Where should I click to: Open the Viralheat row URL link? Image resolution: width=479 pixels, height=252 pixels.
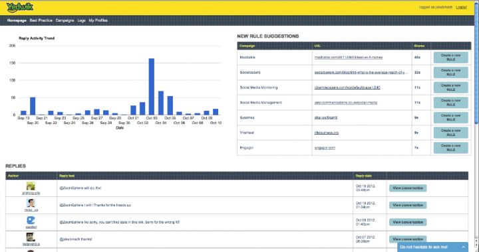[327, 133]
